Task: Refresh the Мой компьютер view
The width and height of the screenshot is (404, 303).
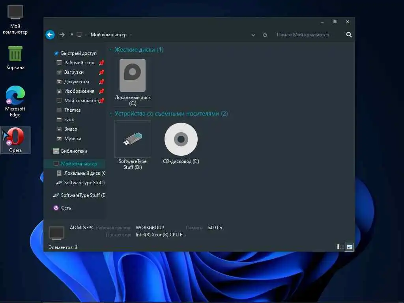Action: coord(265,35)
